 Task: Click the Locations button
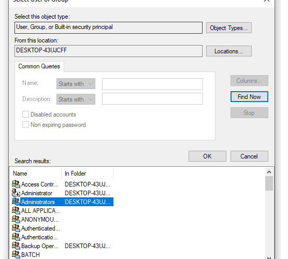point(228,51)
